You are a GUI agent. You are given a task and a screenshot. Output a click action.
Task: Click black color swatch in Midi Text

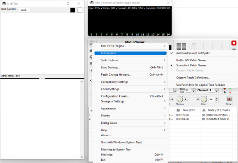pos(73,10)
